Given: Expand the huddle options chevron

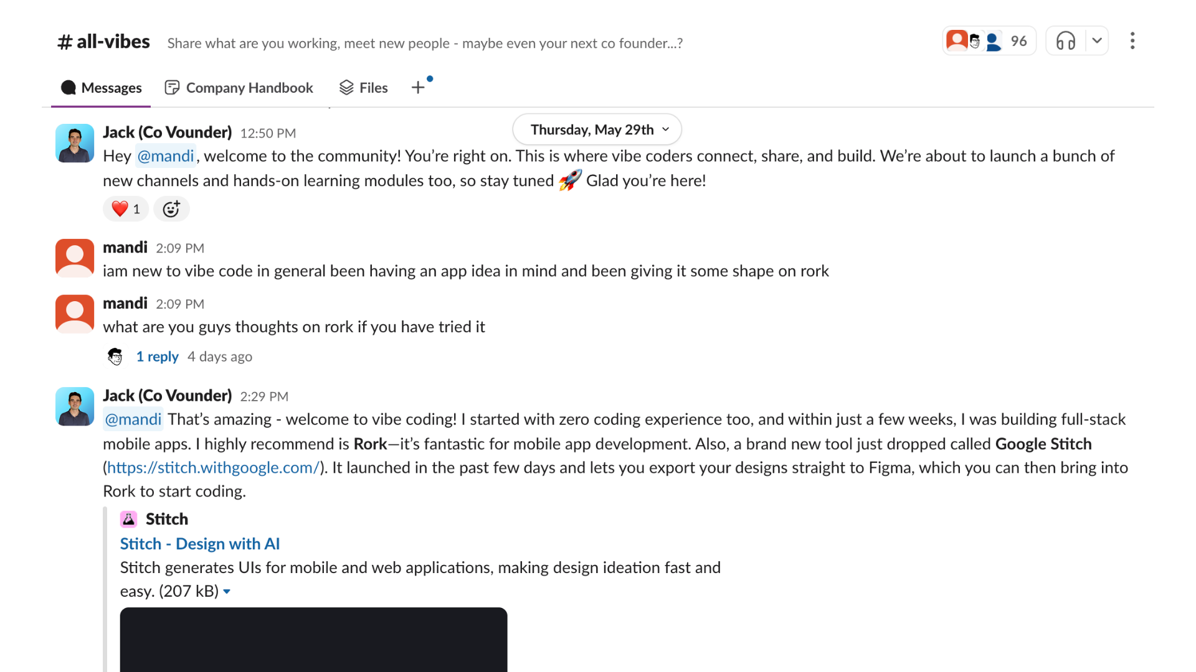Looking at the screenshot, I should click(1097, 40).
